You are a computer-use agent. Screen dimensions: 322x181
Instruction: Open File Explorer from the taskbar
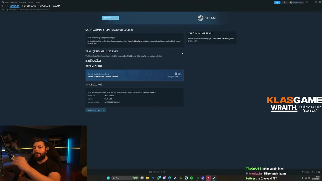147,178
